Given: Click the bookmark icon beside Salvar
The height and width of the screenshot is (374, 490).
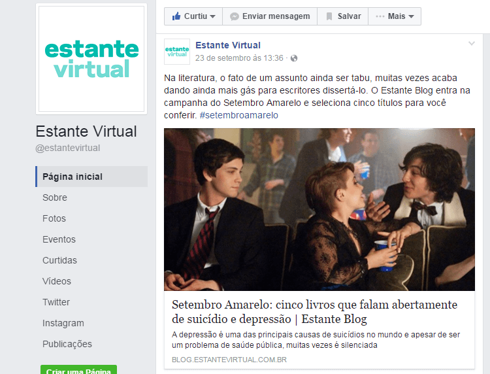Looking at the screenshot, I should 329,16.
